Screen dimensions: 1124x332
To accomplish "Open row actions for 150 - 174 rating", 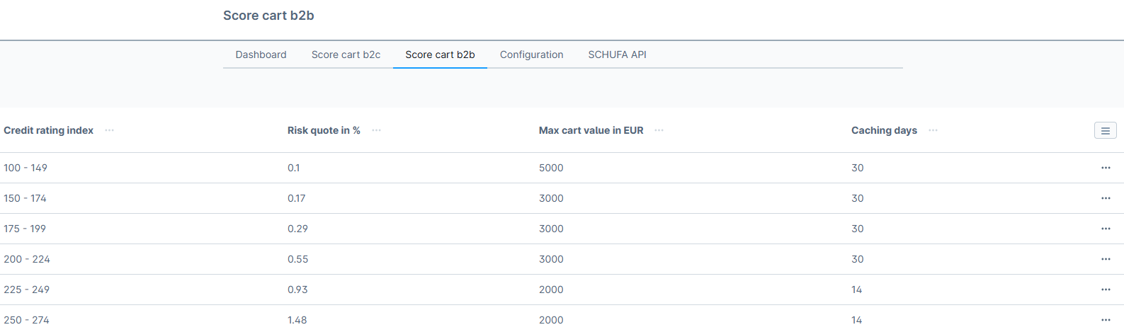I will coord(1106,198).
